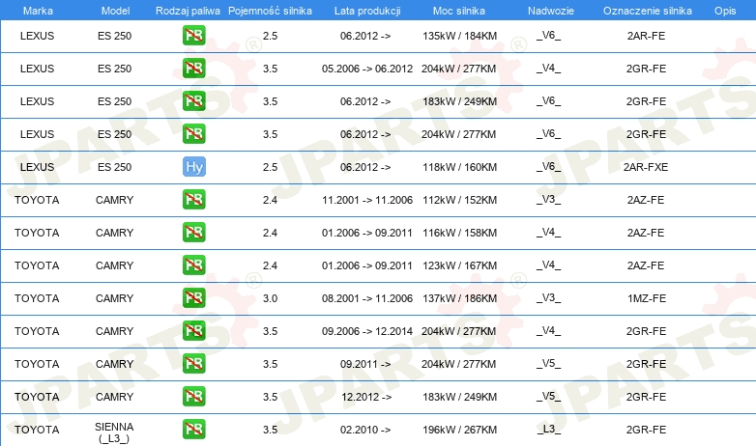The height and width of the screenshot is (446, 756).
Task: Click the Moc silnika column header
Action: pos(459,11)
